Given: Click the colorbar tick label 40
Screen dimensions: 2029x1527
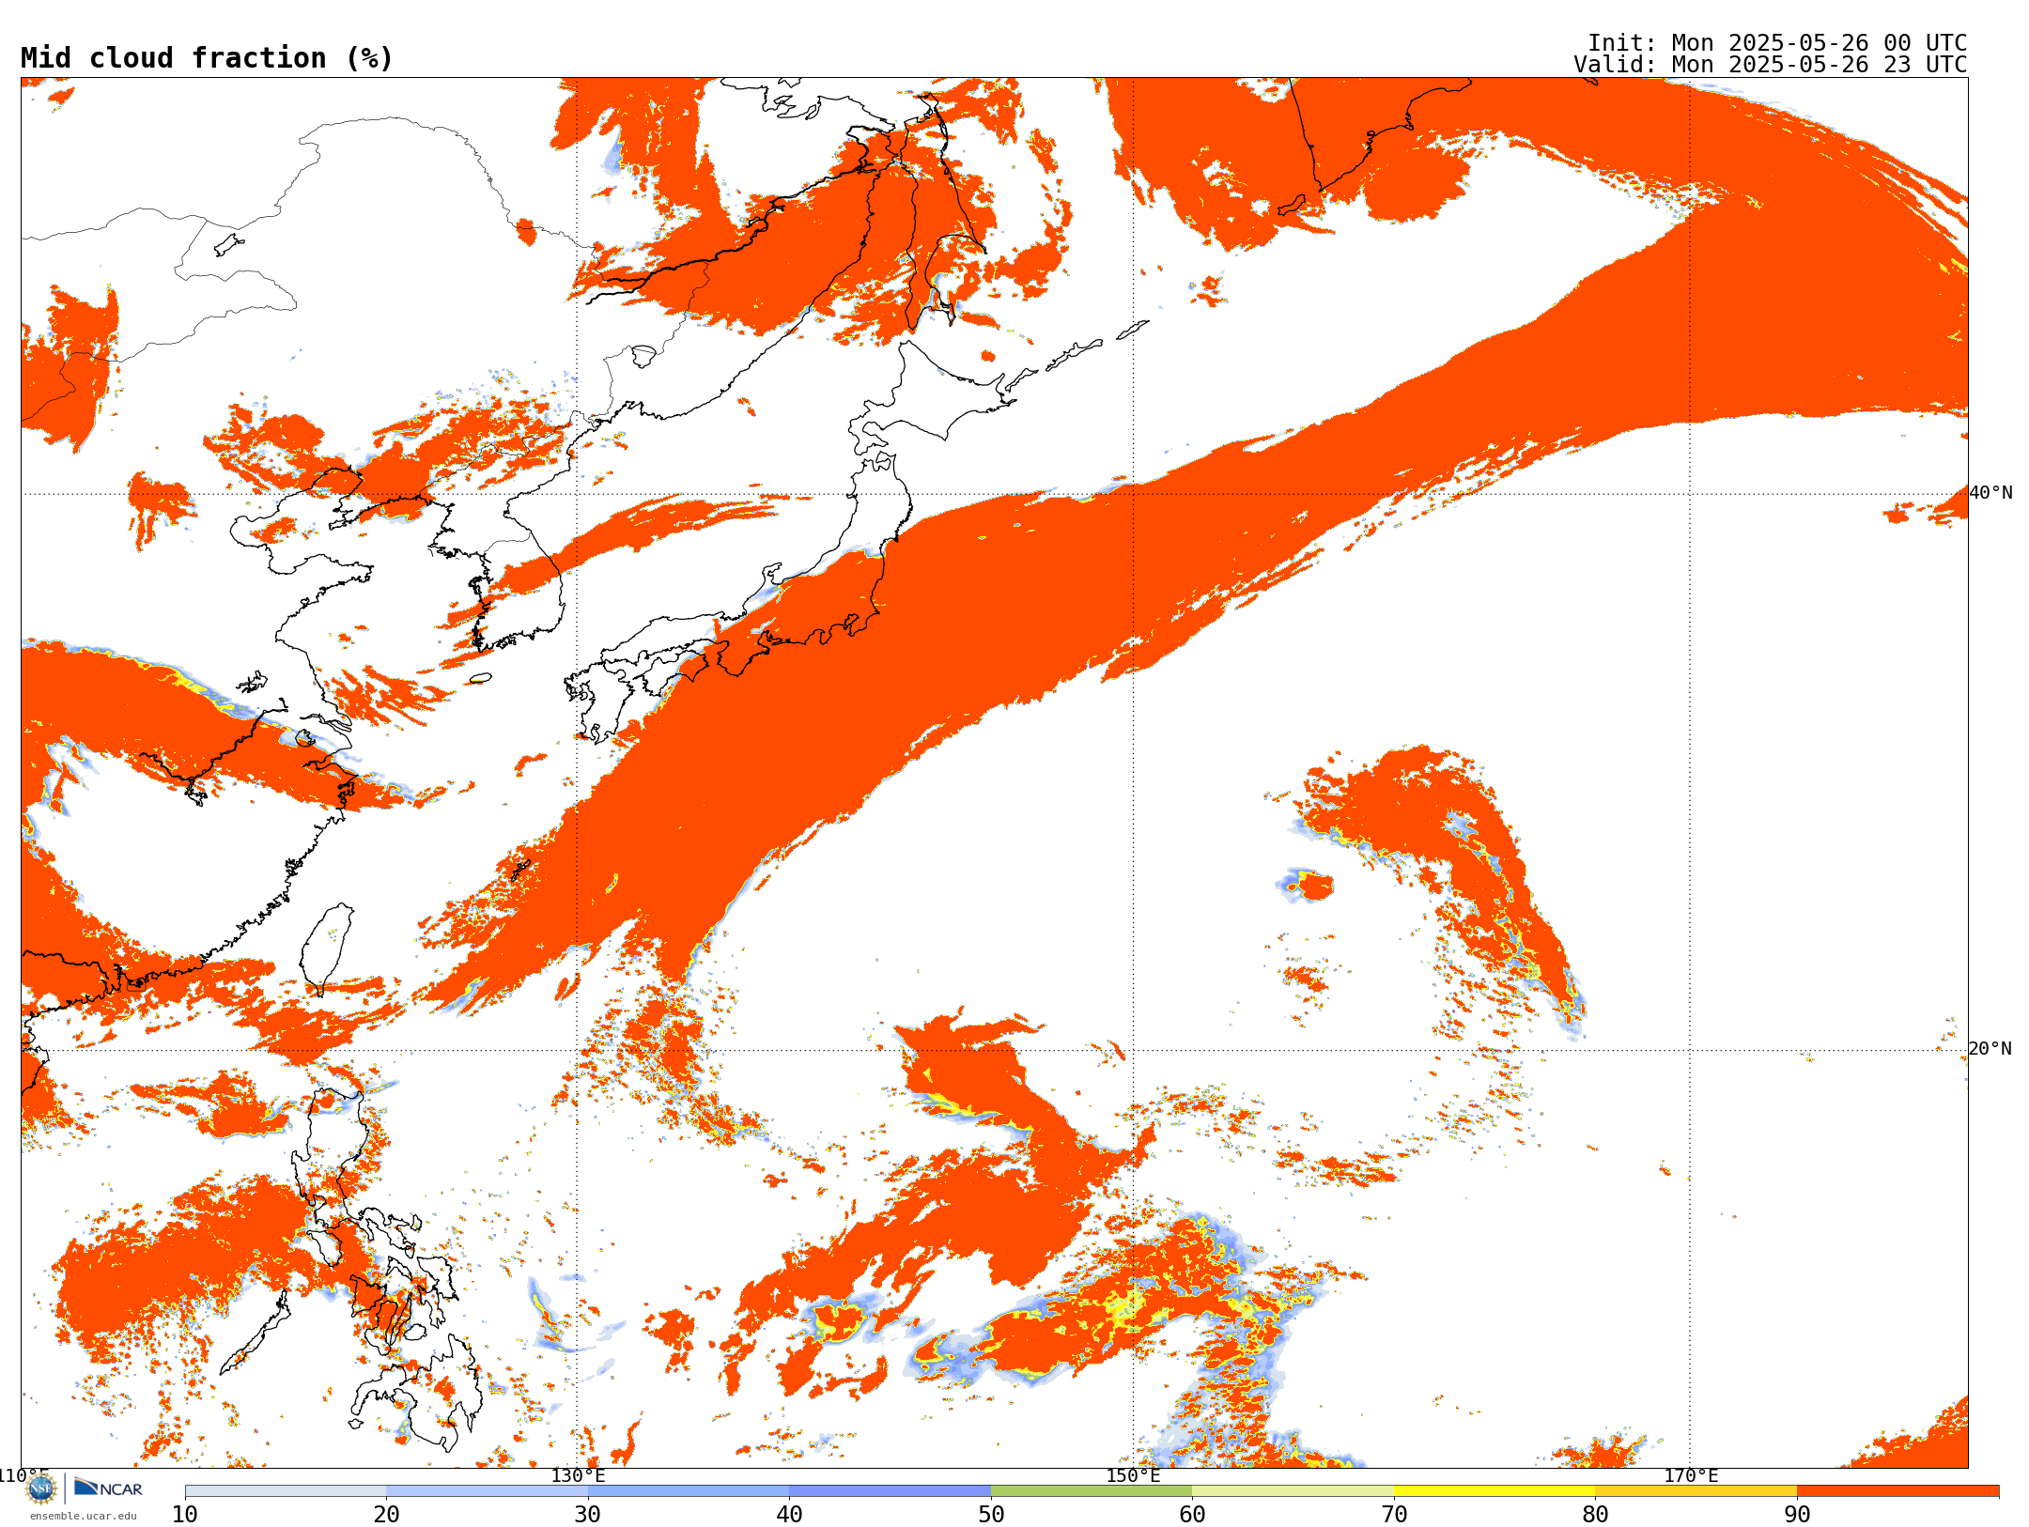Looking at the screenshot, I should click(x=789, y=1514).
